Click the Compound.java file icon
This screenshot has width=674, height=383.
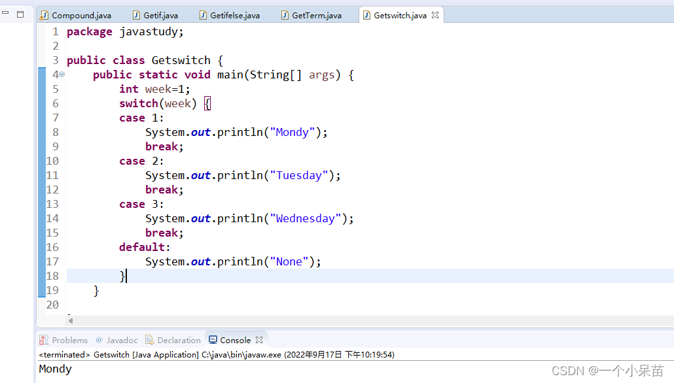tap(44, 16)
